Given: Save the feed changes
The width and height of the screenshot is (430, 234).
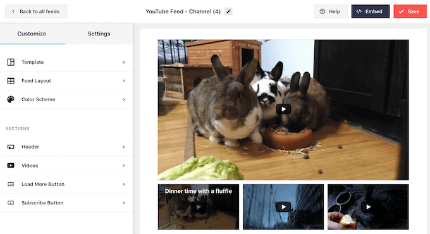Looking at the screenshot, I should point(410,11).
